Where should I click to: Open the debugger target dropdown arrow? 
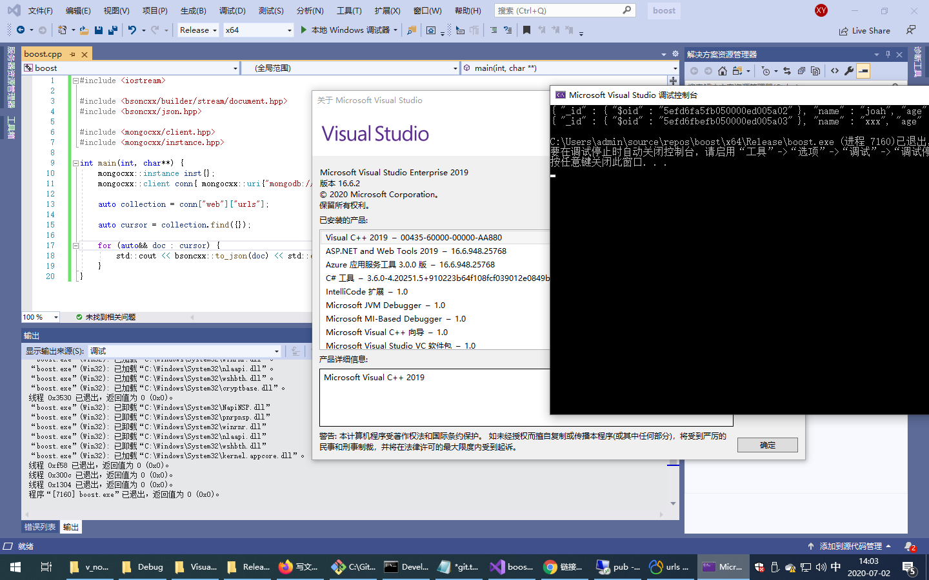(395, 30)
